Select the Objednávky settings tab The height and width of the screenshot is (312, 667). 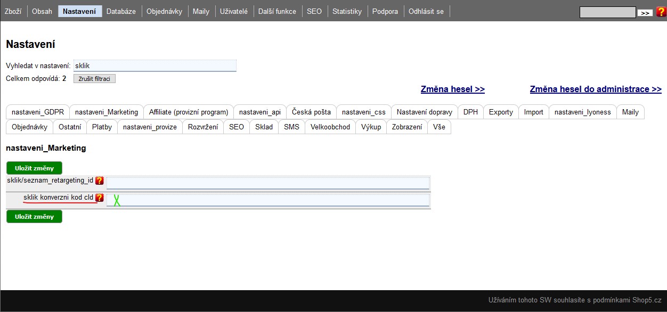pos(30,127)
